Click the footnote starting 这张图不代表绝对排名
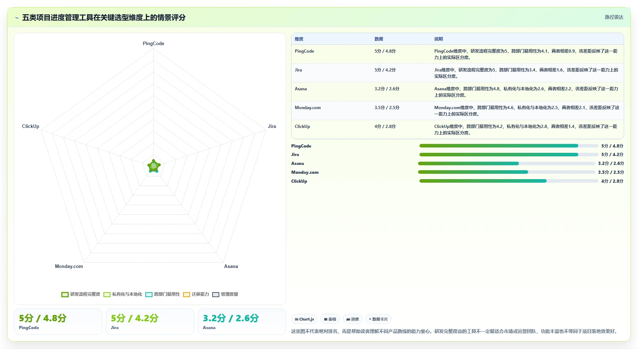Image resolution: width=638 pixels, height=349 pixels. tap(455, 331)
